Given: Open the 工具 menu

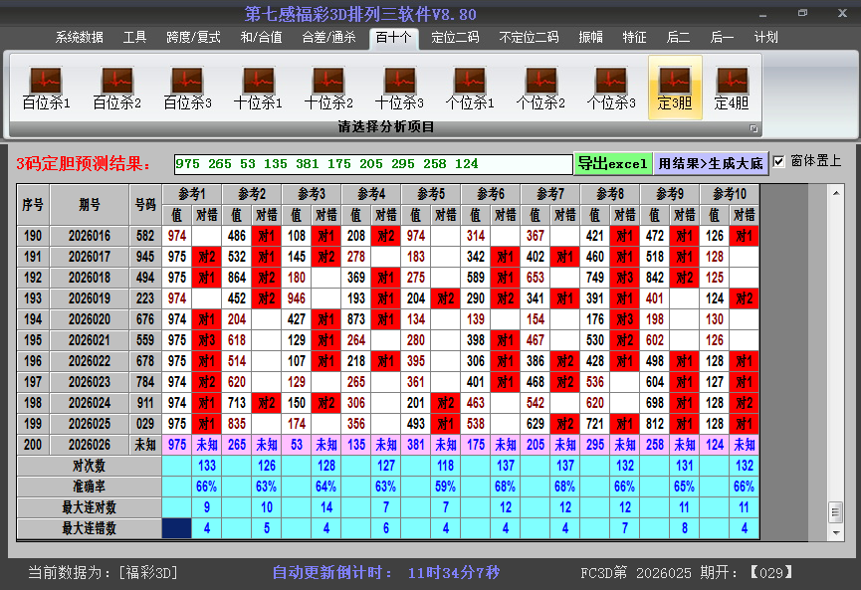Looking at the screenshot, I should pos(135,37).
